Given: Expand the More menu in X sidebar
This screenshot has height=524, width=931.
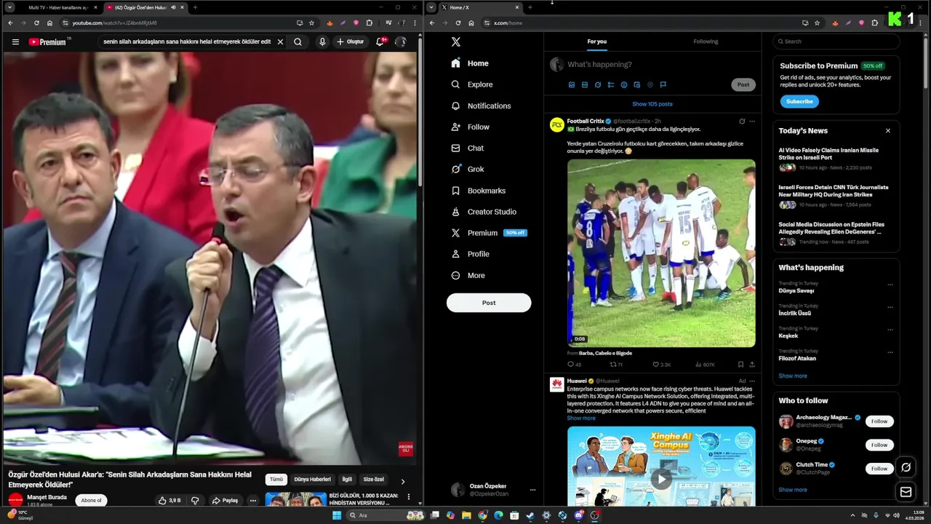Looking at the screenshot, I should (x=468, y=275).
